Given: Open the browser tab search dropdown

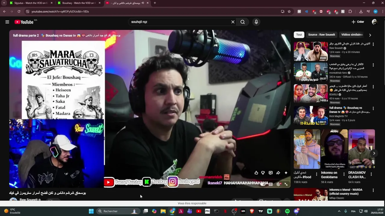Looking at the screenshot, I should point(4,3).
